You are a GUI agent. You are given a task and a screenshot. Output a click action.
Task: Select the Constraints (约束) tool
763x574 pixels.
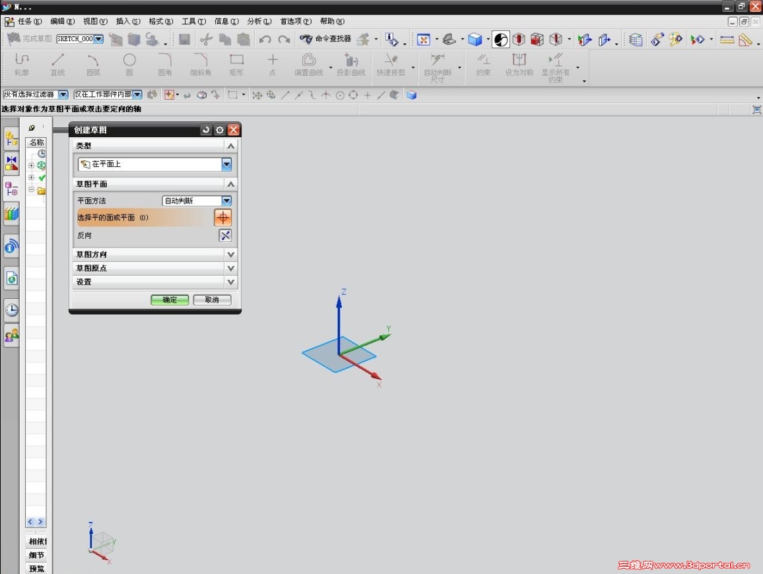[483, 65]
